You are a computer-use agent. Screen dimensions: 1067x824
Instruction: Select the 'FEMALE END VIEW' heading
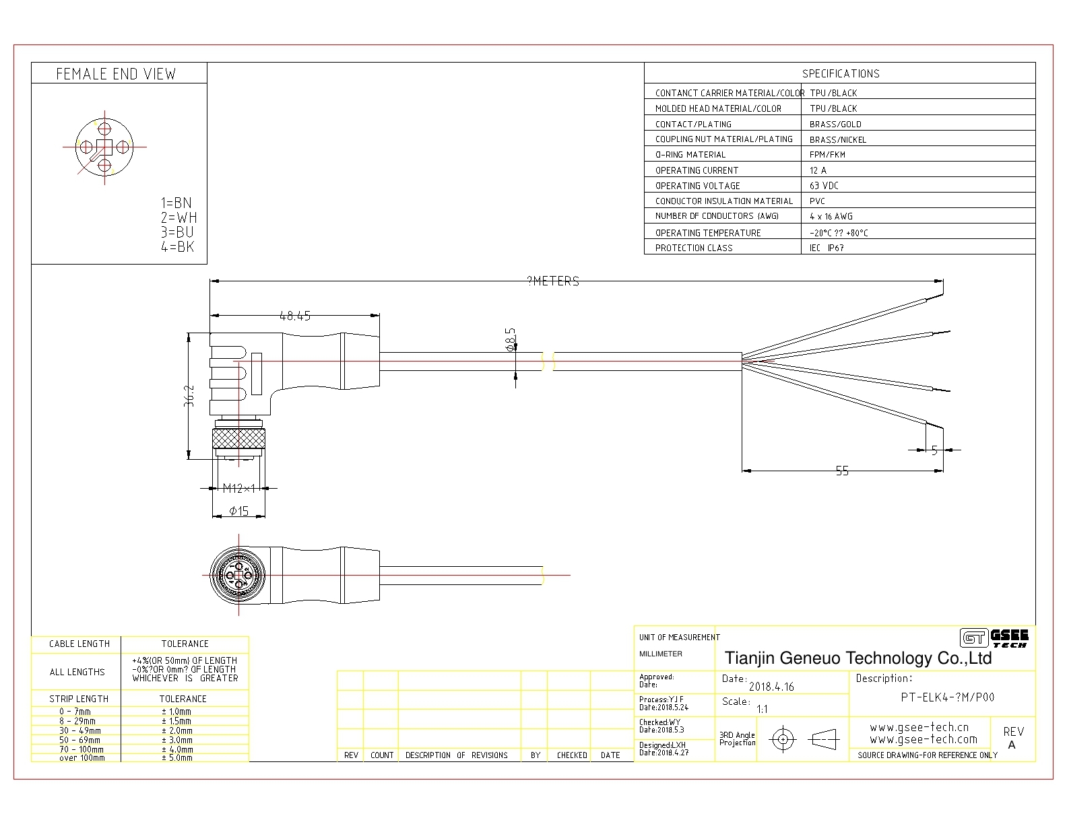(116, 74)
